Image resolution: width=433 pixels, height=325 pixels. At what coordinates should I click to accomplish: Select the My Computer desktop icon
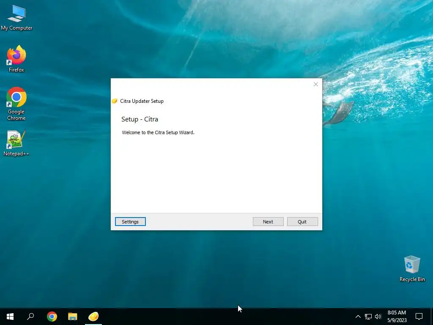pyautogui.click(x=16, y=18)
